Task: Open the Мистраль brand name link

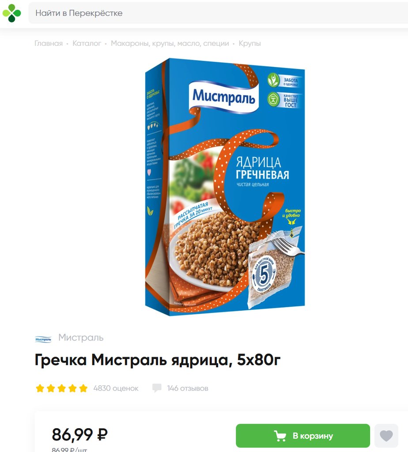Action: click(81, 337)
